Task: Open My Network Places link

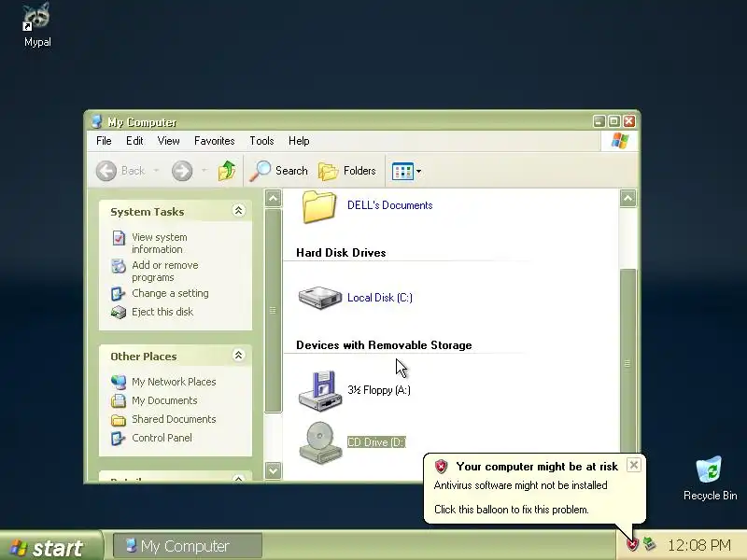Action: [174, 382]
